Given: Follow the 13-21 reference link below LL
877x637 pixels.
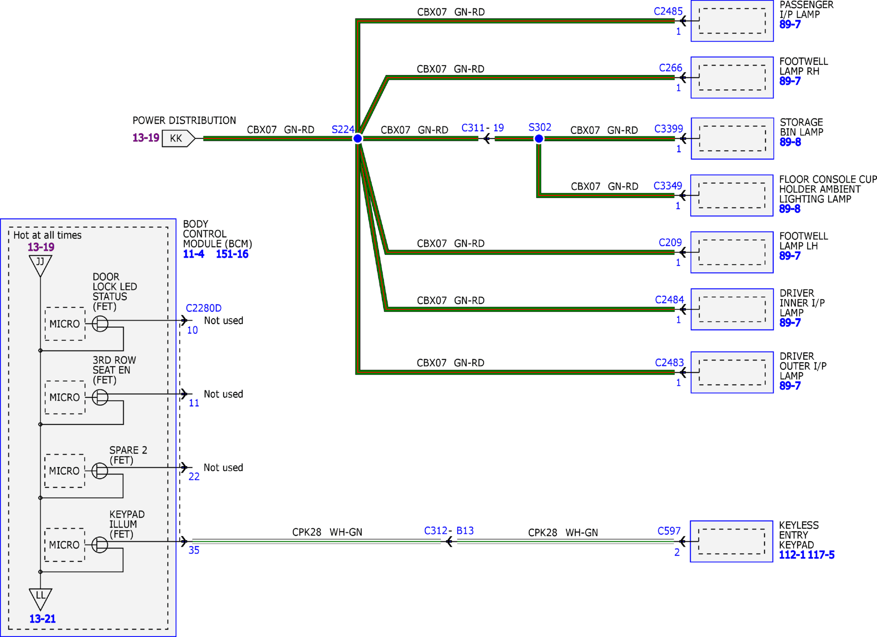Looking at the screenshot, I should tap(42, 619).
